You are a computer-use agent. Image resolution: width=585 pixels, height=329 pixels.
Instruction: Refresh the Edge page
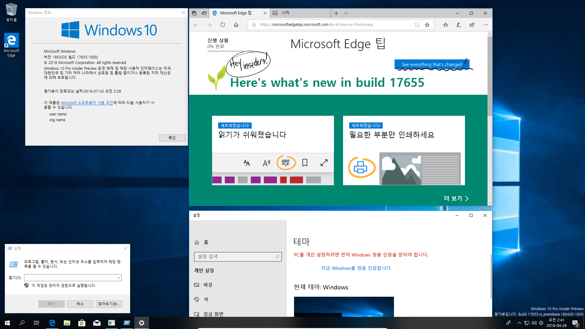click(223, 25)
